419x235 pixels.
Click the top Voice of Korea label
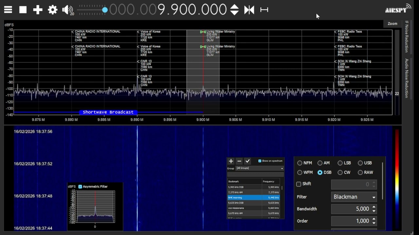click(150, 32)
